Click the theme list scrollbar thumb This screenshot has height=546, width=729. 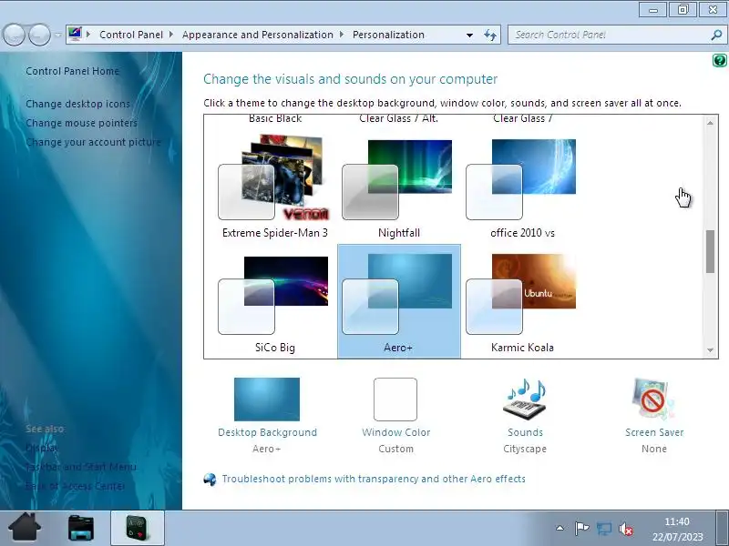pos(710,251)
